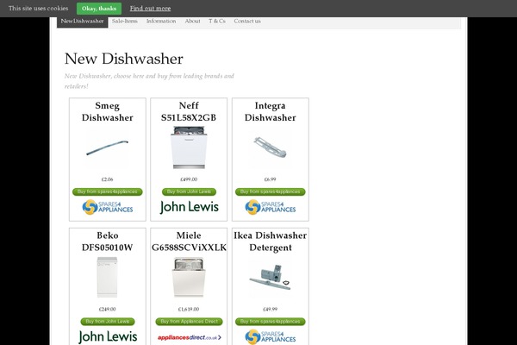Click the £499.00 price of Neff dishwasher
517x345 pixels.
point(189,179)
